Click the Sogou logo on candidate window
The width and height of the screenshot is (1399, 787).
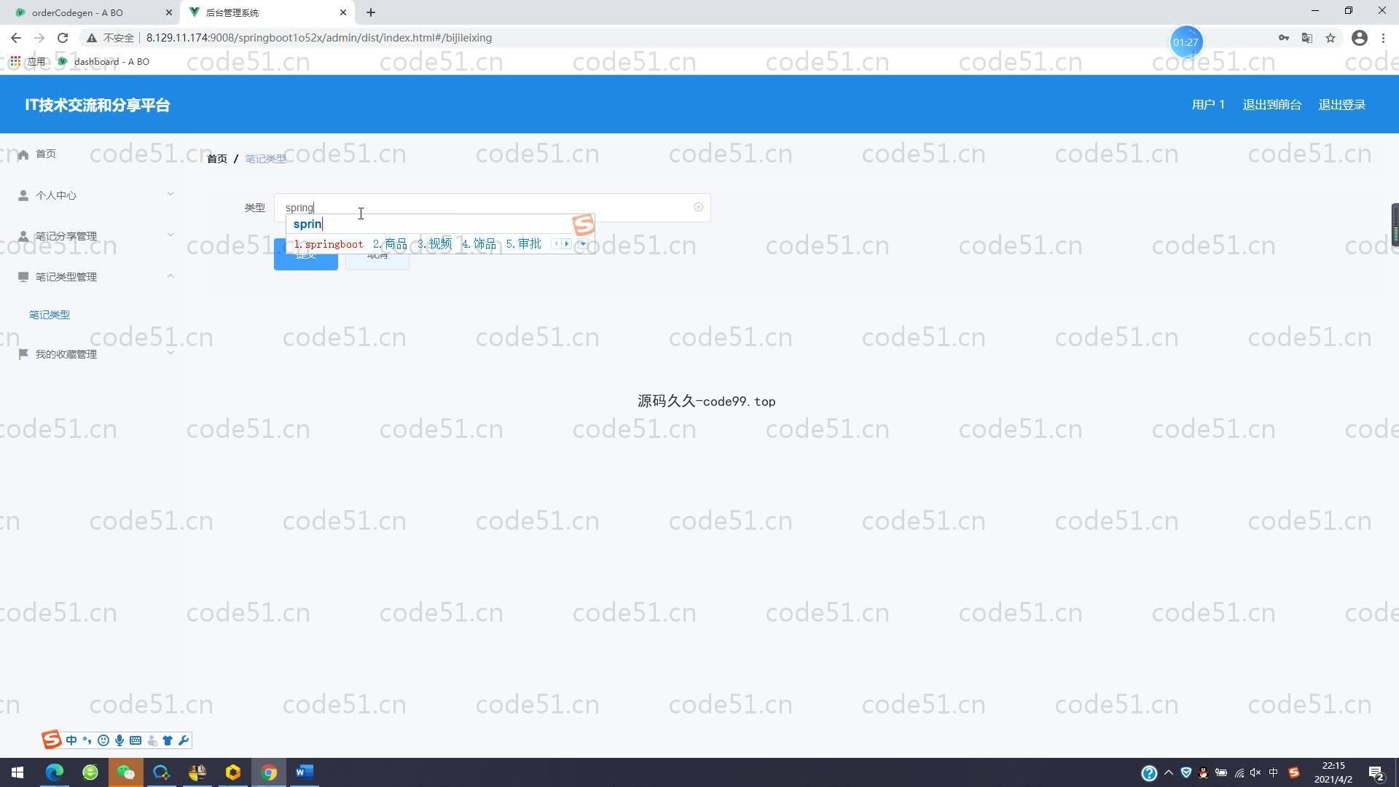[584, 225]
